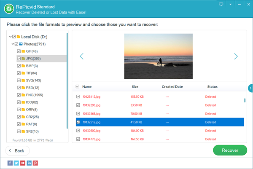Click the ORF(8) folder icon
This screenshot has height=169, width=253.
pyautogui.click(x=23, y=110)
